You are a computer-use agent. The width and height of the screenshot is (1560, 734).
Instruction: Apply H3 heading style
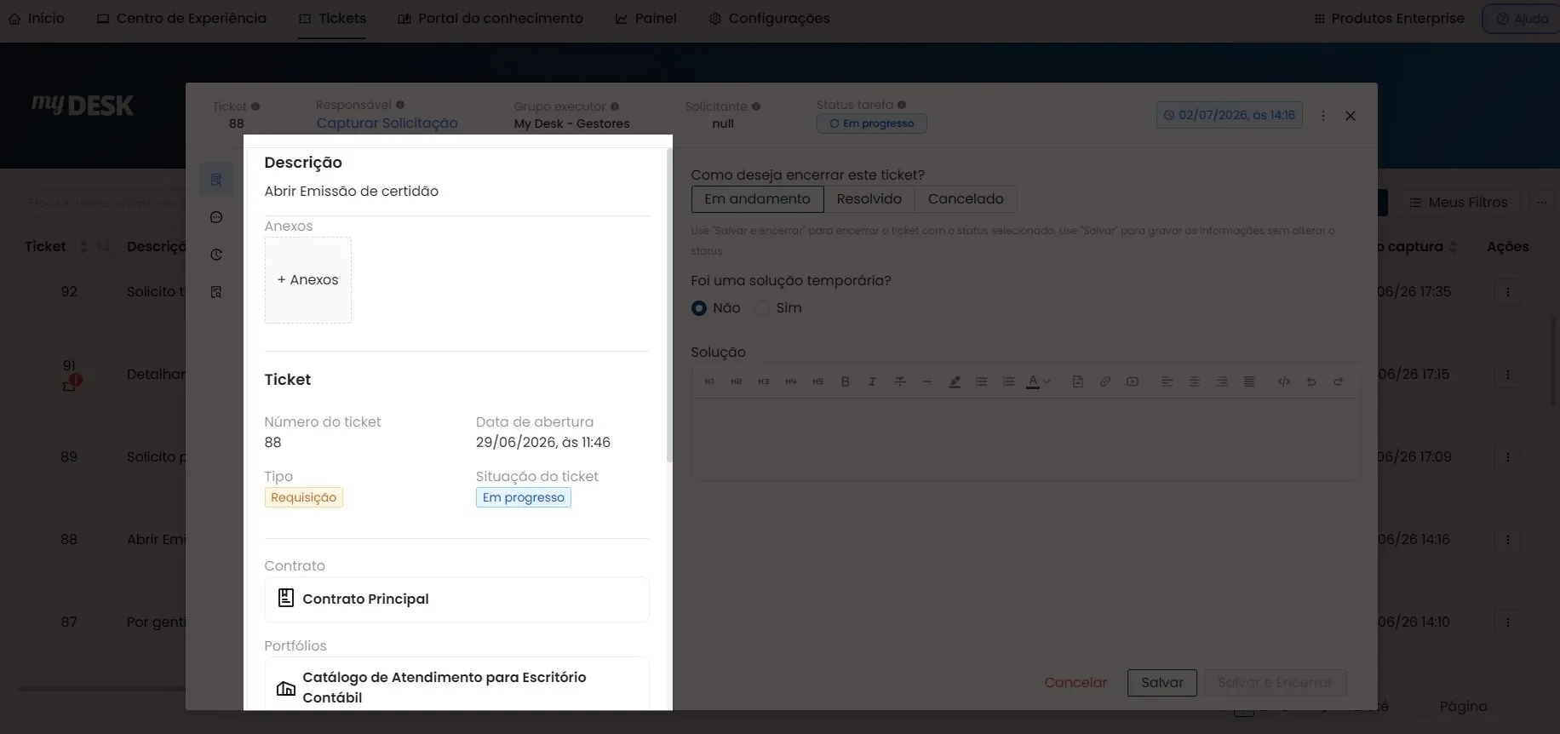point(764,381)
